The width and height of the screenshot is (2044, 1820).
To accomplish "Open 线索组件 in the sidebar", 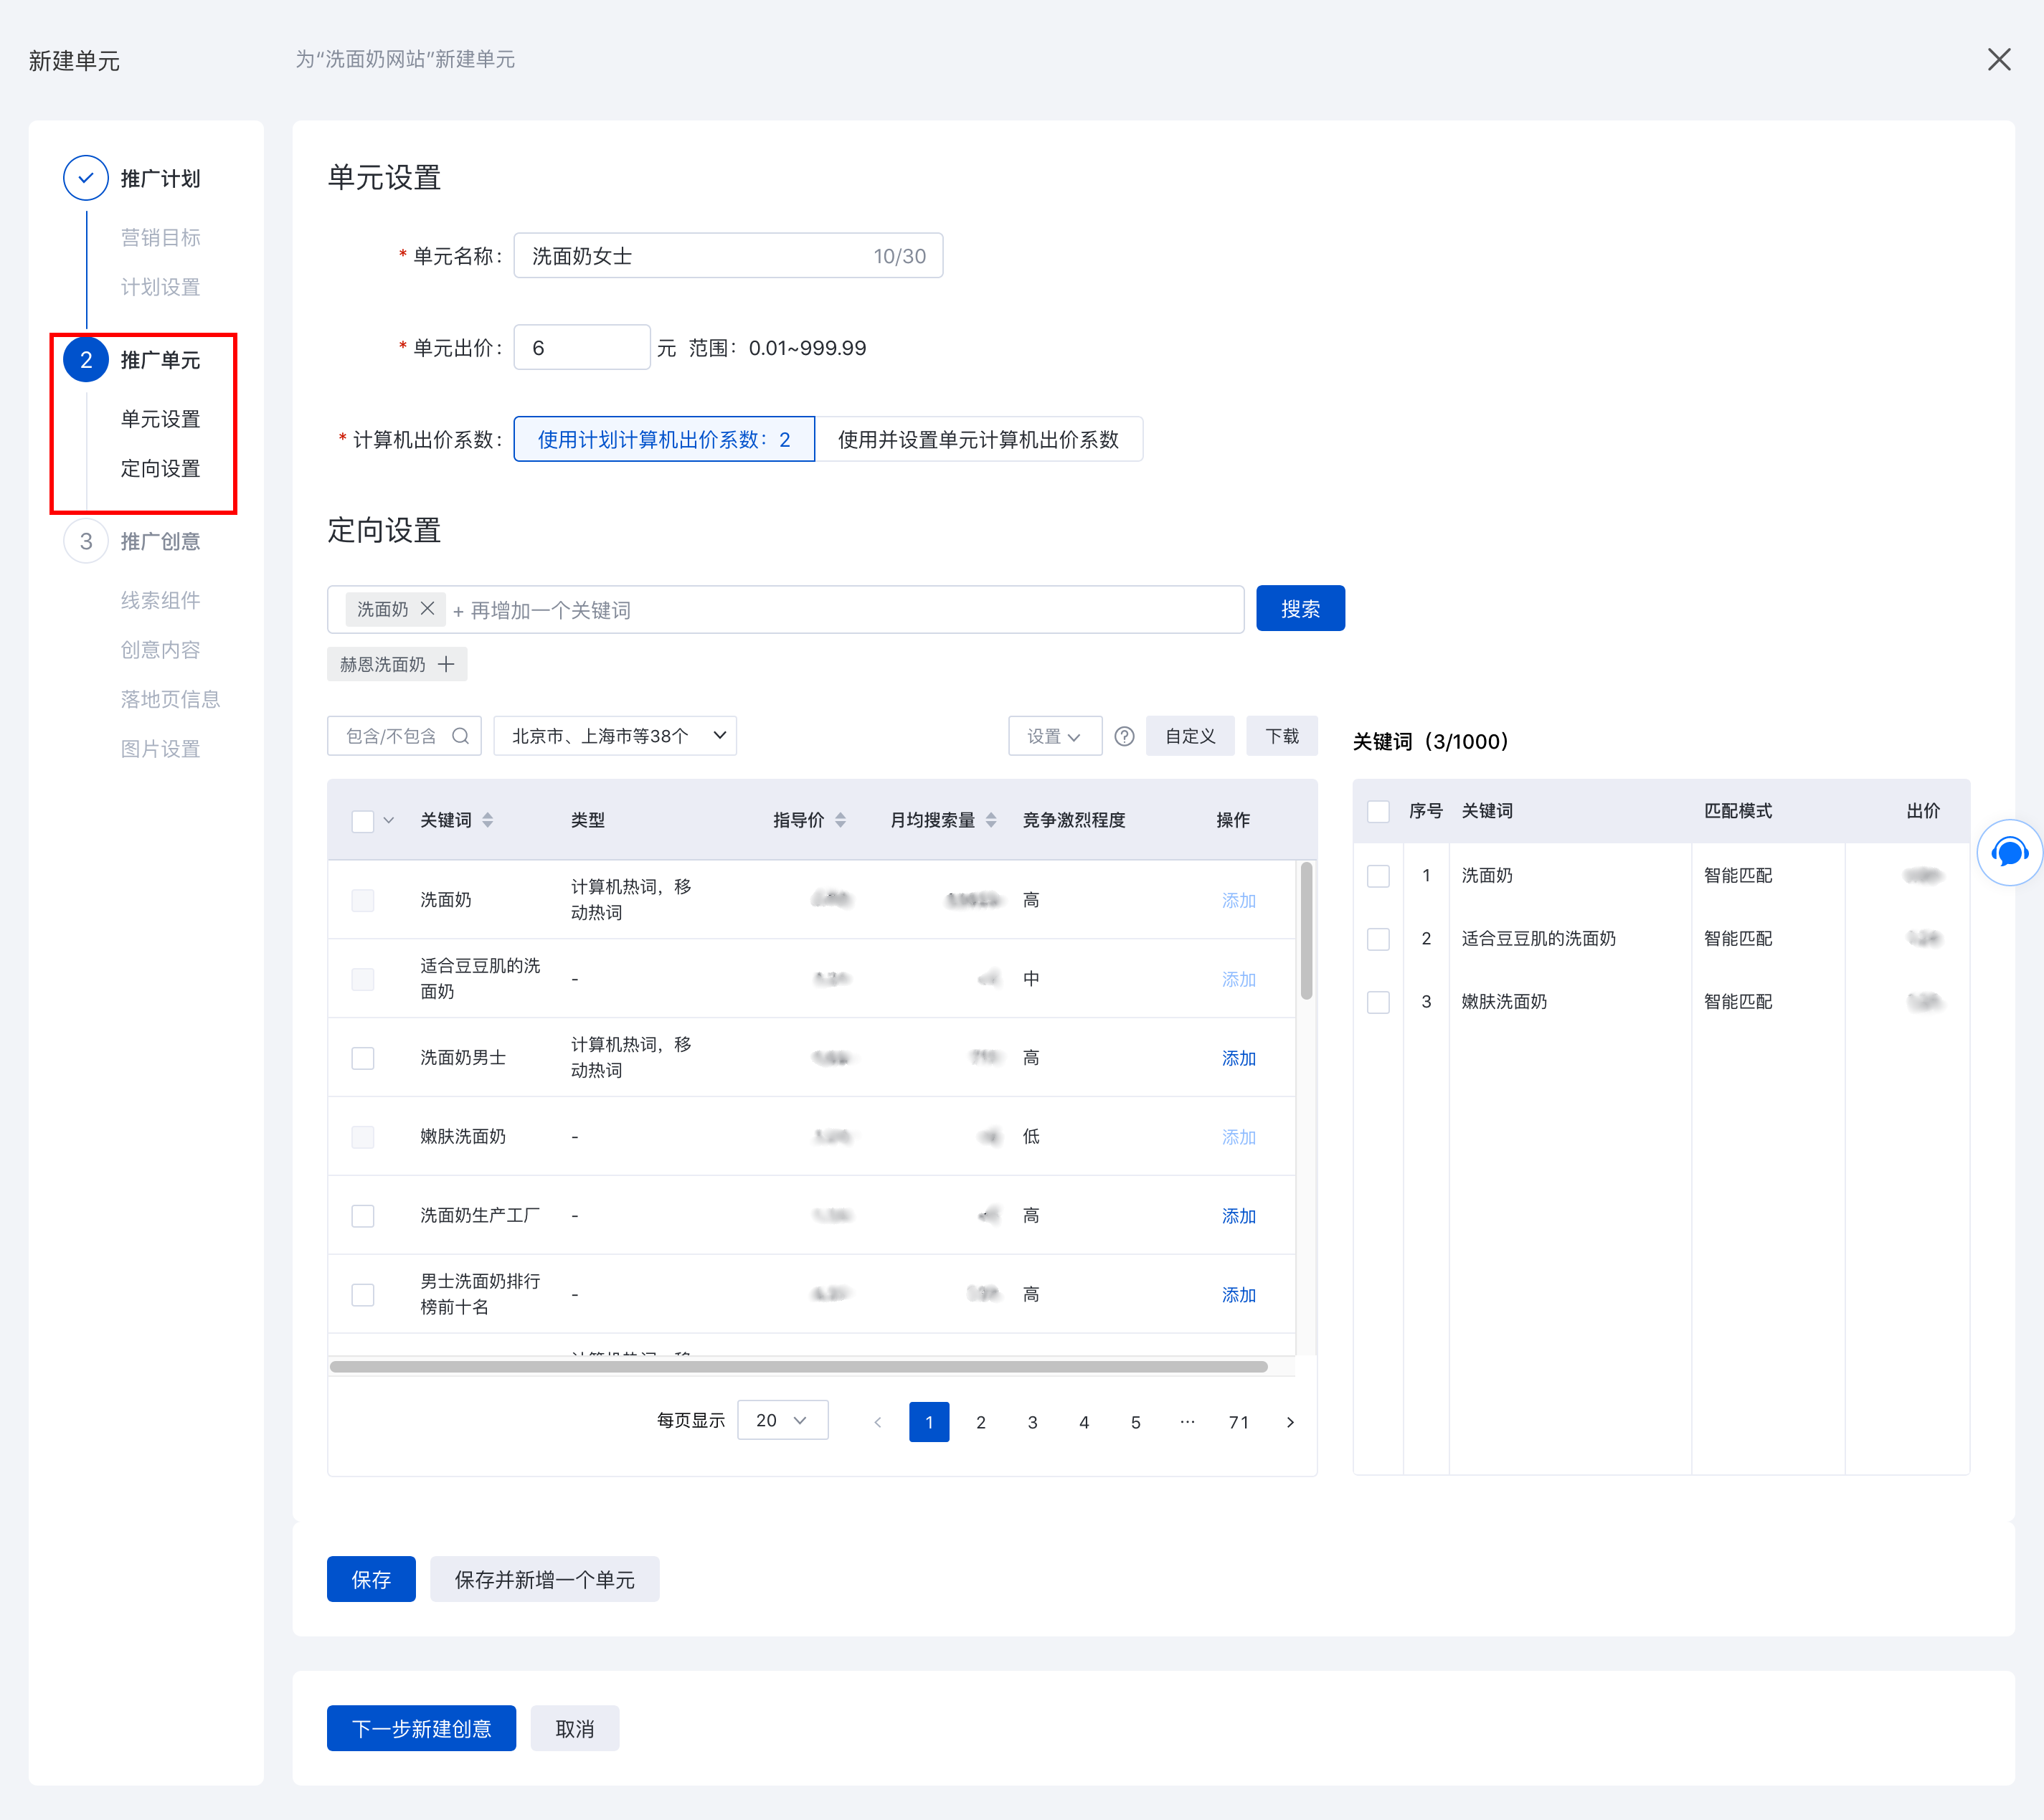I will click(161, 600).
